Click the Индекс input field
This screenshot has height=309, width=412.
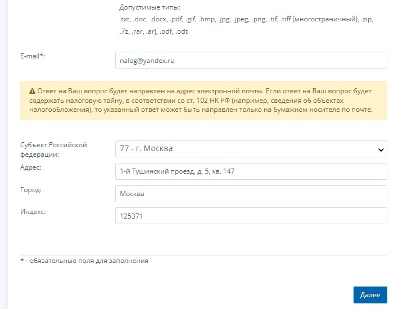click(x=251, y=216)
